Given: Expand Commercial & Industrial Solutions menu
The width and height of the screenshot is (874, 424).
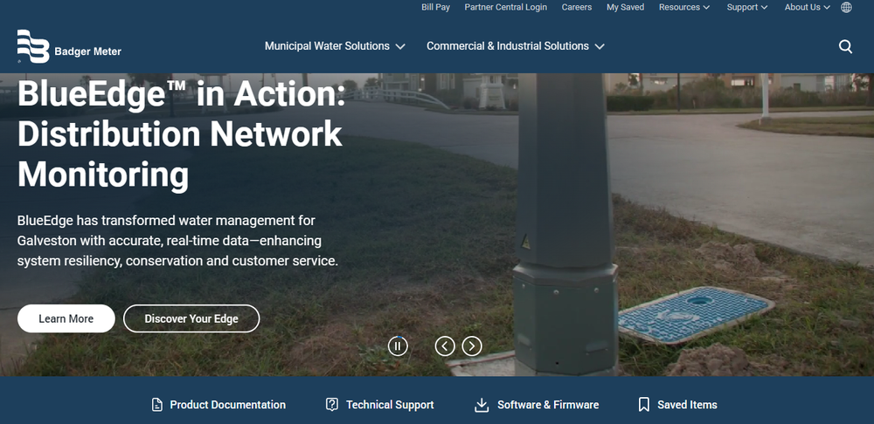Looking at the screenshot, I should point(516,46).
